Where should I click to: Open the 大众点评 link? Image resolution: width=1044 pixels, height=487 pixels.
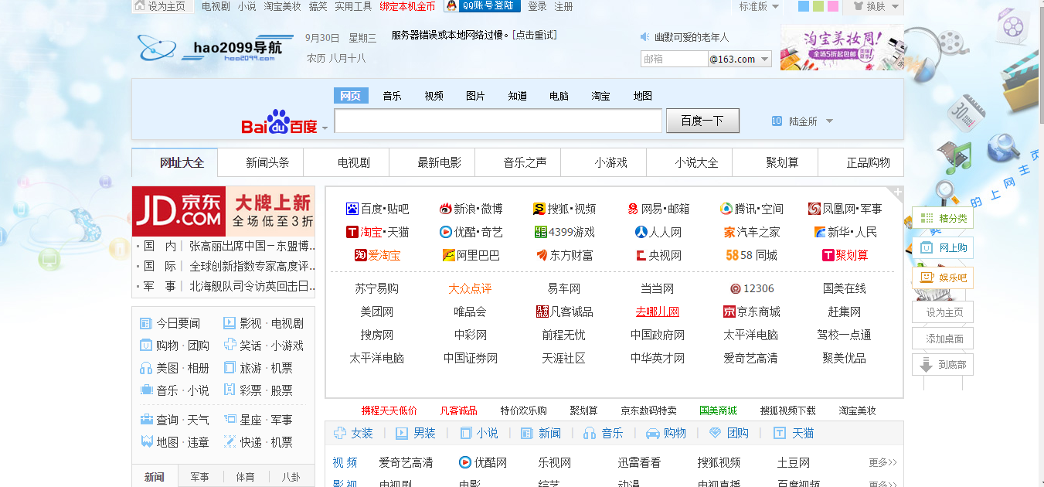pos(470,288)
